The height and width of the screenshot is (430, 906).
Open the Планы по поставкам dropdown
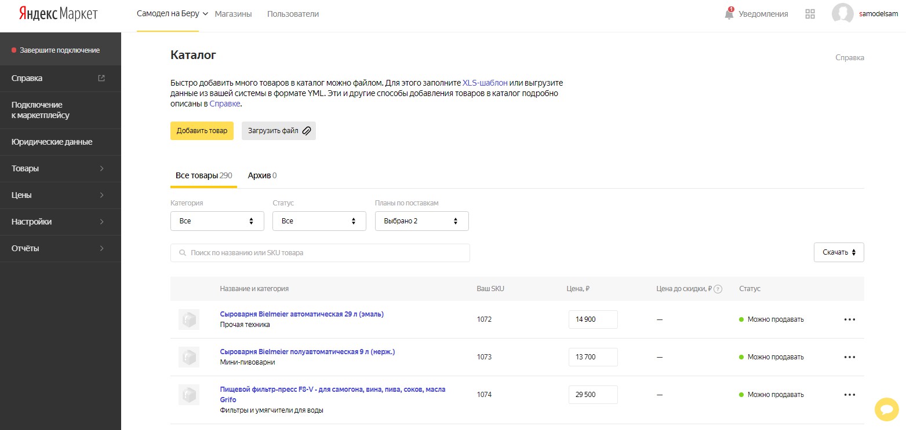(422, 221)
